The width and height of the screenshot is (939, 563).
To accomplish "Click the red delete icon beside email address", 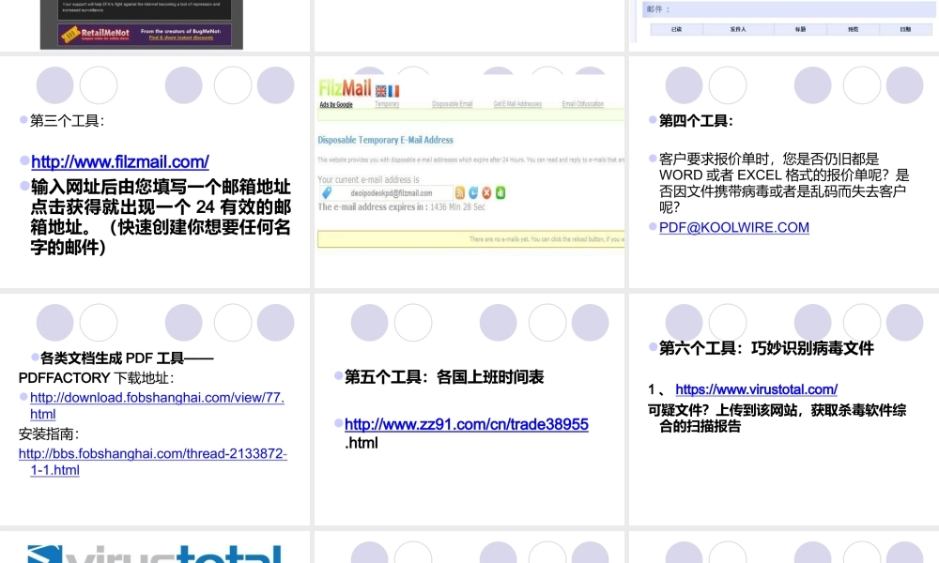I will (x=486, y=192).
